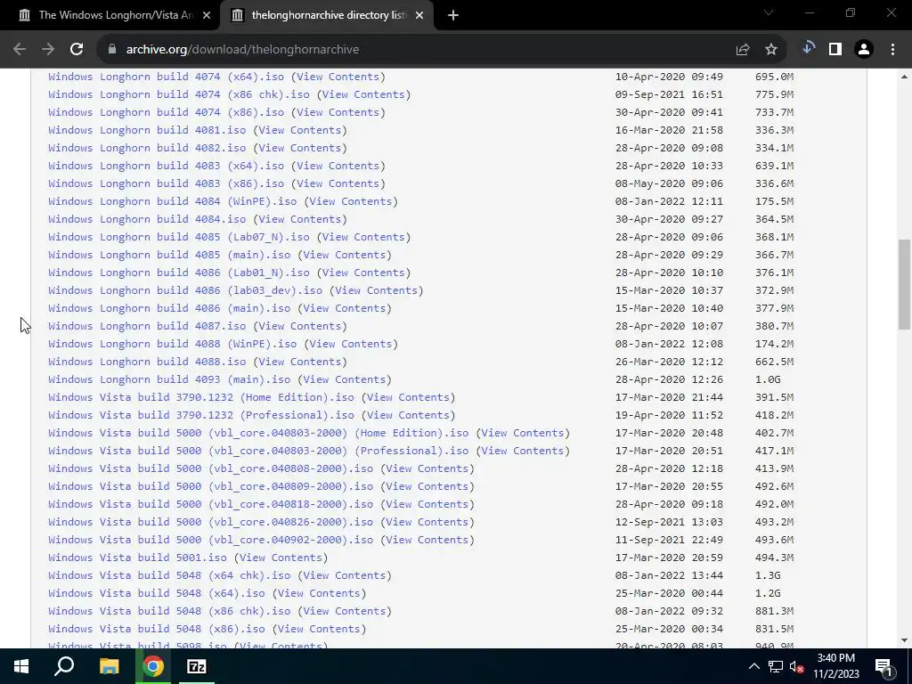Open a new tab with the plus button
Viewport: 912px width, 684px height.
[453, 15]
